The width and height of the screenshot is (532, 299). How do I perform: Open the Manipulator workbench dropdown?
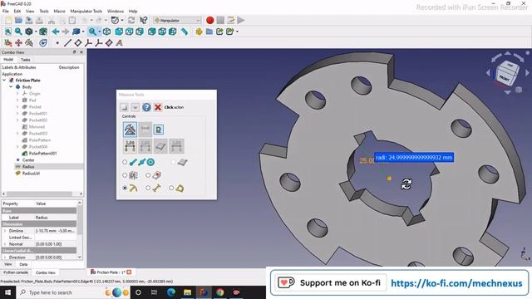(177, 20)
